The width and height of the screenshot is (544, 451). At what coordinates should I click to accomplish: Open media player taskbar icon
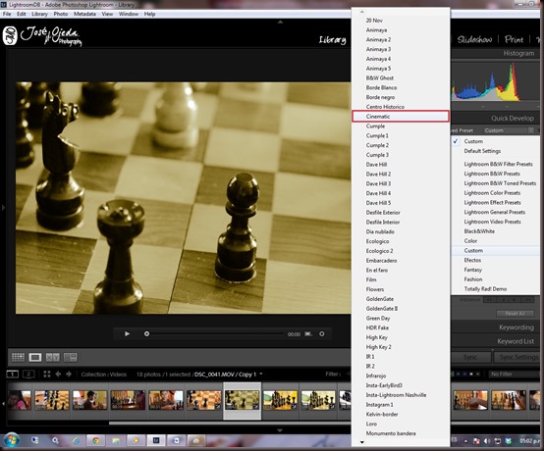tap(136, 440)
